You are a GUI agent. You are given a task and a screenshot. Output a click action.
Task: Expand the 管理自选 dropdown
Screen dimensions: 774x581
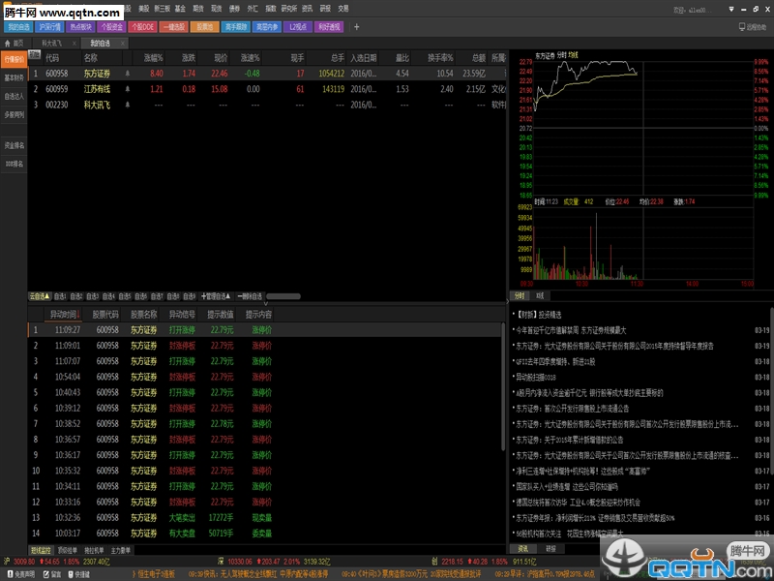(216, 296)
